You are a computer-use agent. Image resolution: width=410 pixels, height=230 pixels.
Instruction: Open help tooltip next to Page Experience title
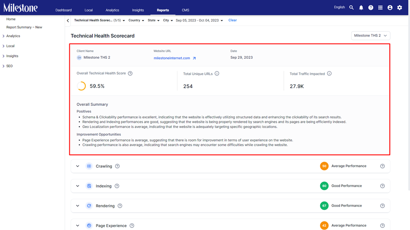(x=132, y=225)
